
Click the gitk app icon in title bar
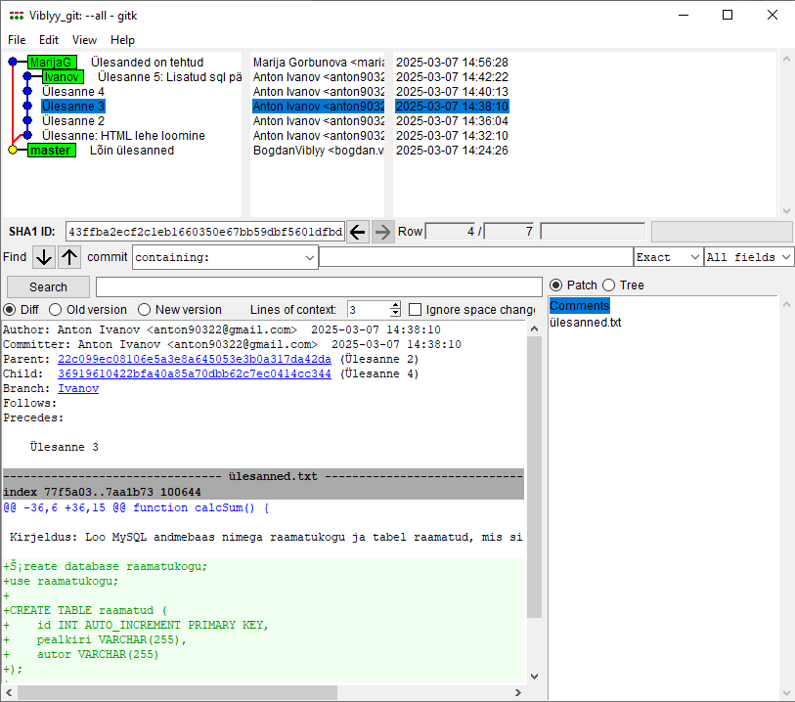pos(17,16)
